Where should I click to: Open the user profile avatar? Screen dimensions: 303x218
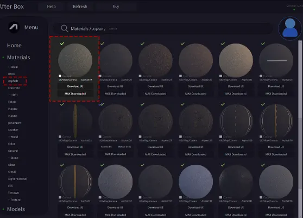[289, 28]
